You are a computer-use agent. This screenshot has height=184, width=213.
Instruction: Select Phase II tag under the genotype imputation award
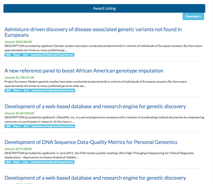coord(17,90)
